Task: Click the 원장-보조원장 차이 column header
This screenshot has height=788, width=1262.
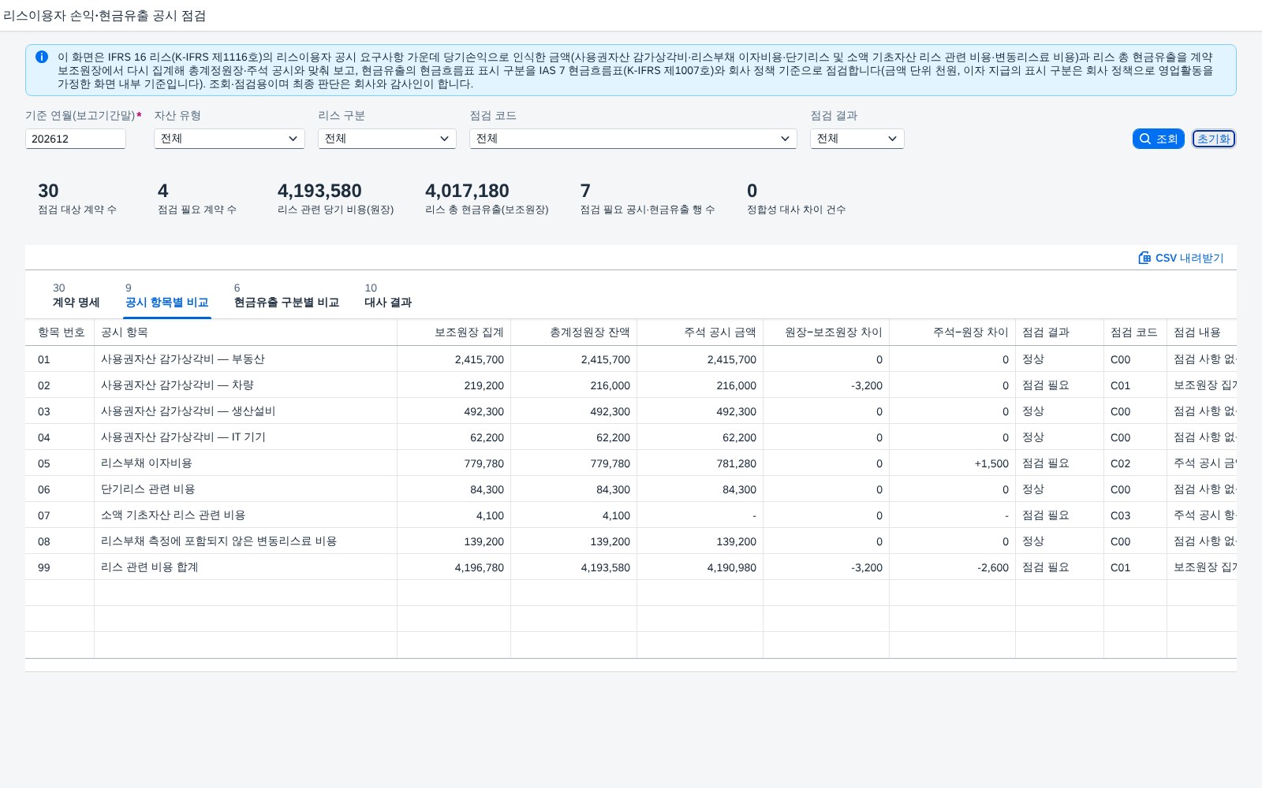Action: click(x=827, y=333)
